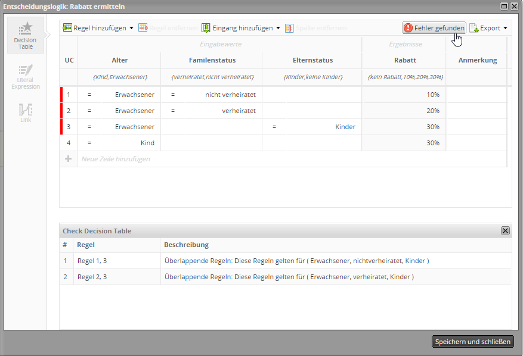Select rule row number 2
Image resolution: width=523 pixels, height=356 pixels.
tap(69, 111)
